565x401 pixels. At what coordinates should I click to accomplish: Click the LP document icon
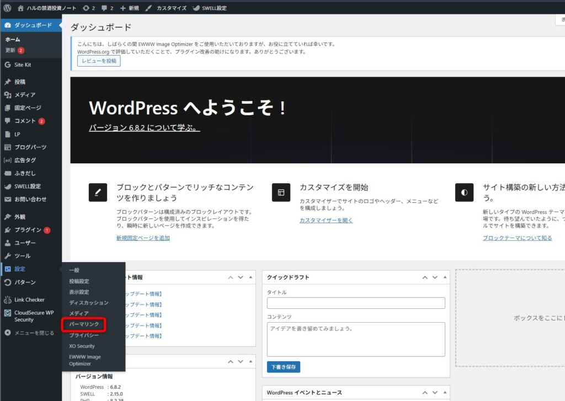(x=8, y=134)
